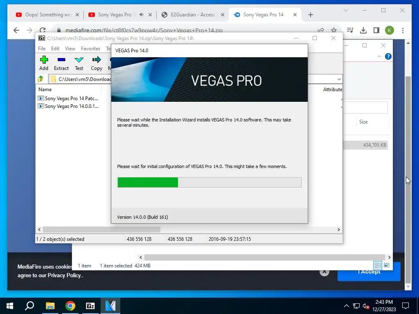Open Chrome media control icon

tap(350, 30)
